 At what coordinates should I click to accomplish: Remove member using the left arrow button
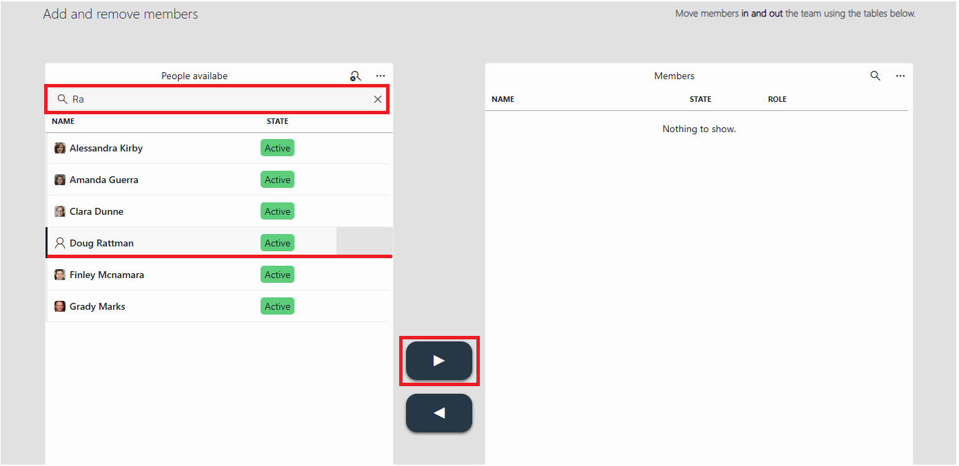point(439,413)
